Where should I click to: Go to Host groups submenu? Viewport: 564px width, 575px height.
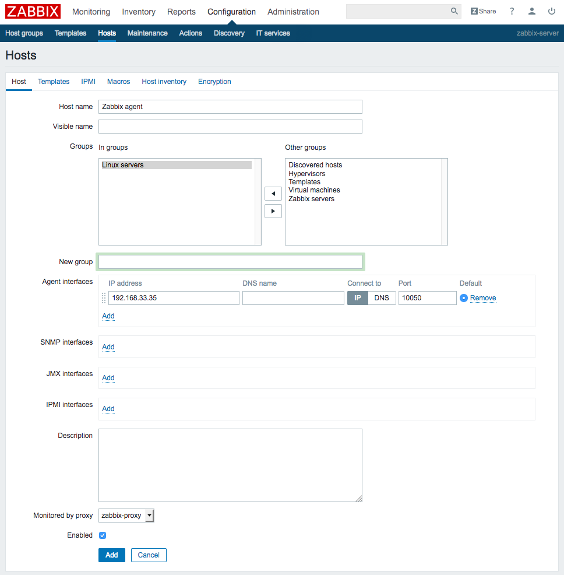coord(24,33)
